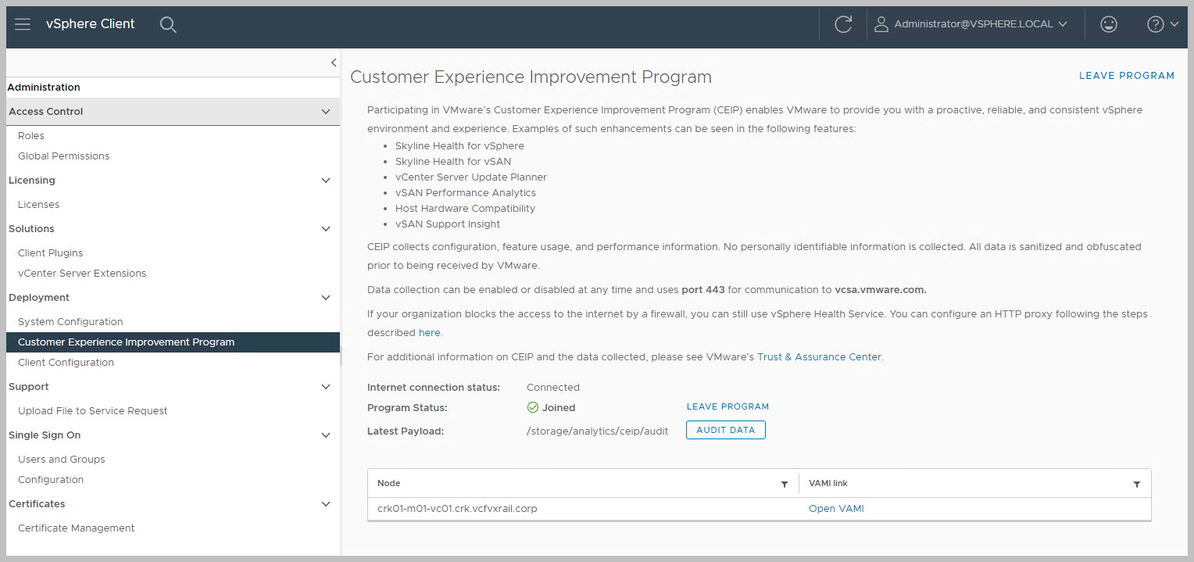Click the AUDIT DATA button
The width and height of the screenshot is (1194, 562).
725,430
